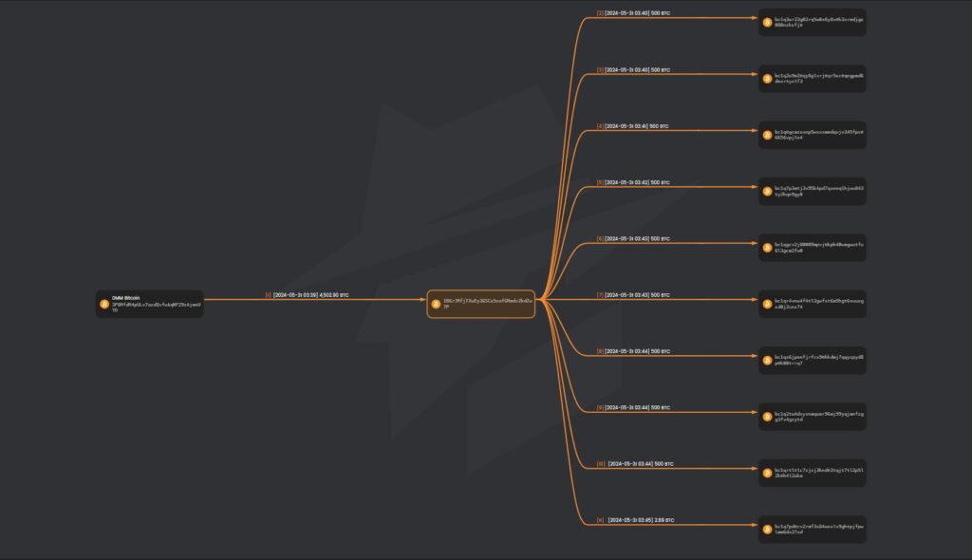This screenshot has width=972, height=560.
Task: Click Bitcoin icon of transaction [6] recipient
Action: click(x=767, y=248)
